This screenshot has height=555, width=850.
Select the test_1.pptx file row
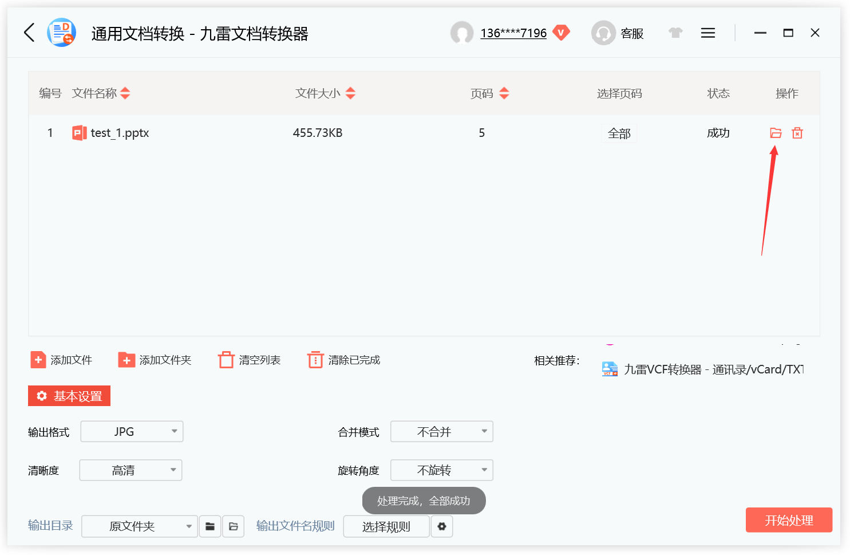pyautogui.click(x=424, y=133)
